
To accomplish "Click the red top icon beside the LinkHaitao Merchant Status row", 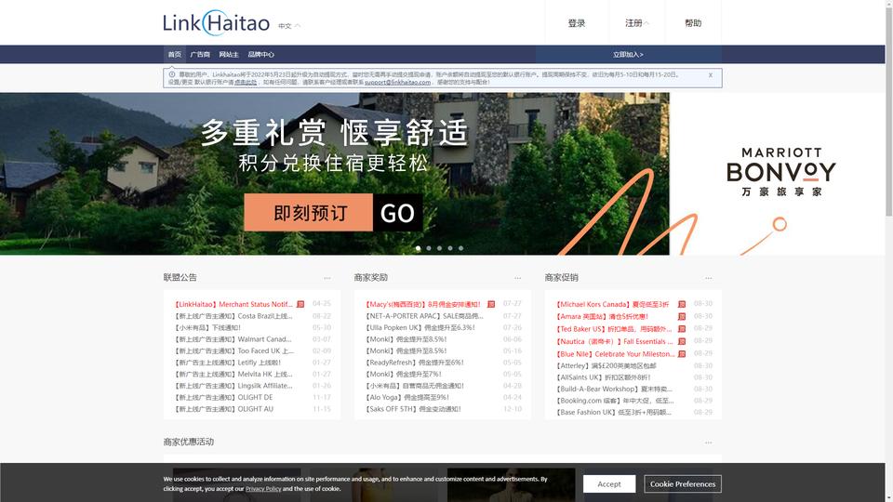I will [300, 305].
